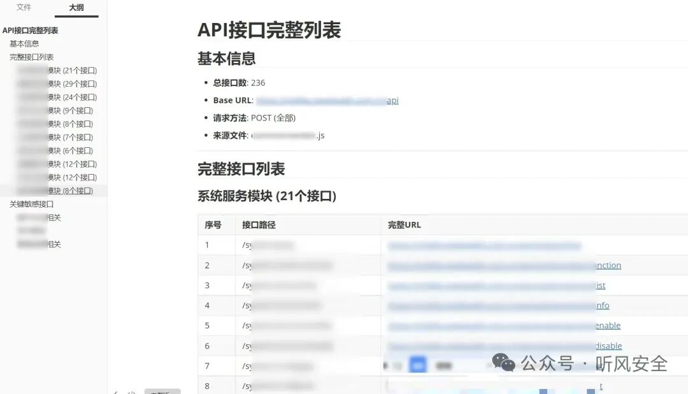Open the row 6 URL ending in disable
The width and height of the screenshot is (688, 394).
(505, 346)
